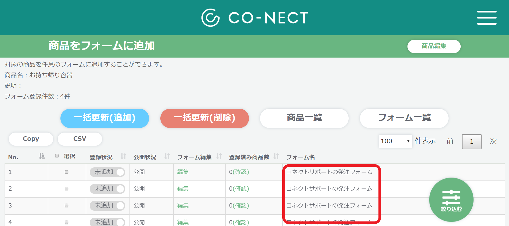Export table with CSV button
The width and height of the screenshot is (509, 226).
point(80,139)
